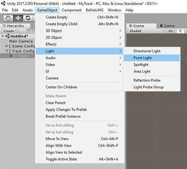Choose Move To View
Screen dimensions: 187x169
click(x=80, y=139)
